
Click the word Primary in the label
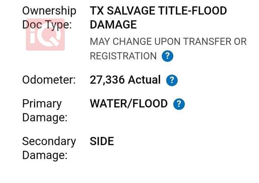click(42, 104)
